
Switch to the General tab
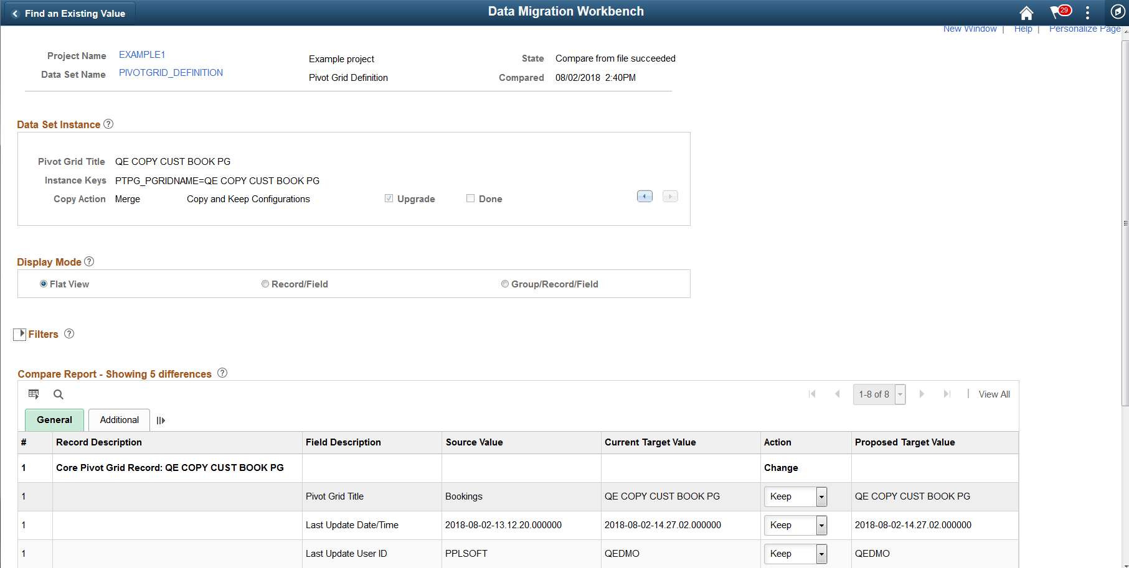click(55, 420)
